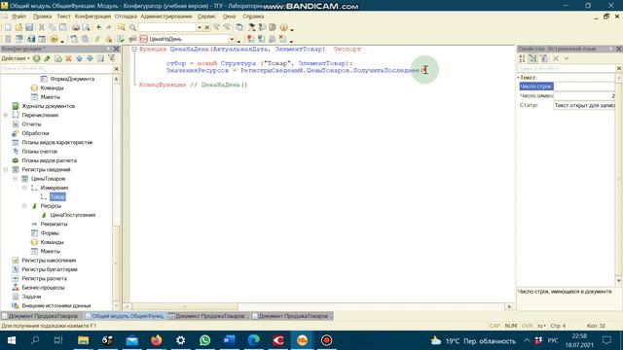This screenshot has width=623, height=350.
Task: Open the Конфигурация menu
Action: tap(92, 17)
